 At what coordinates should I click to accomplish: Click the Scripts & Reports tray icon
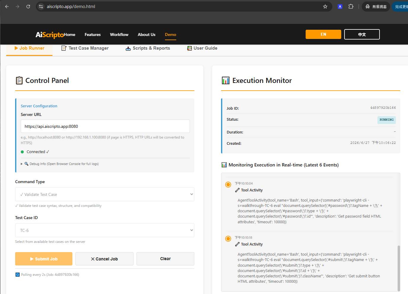128,48
